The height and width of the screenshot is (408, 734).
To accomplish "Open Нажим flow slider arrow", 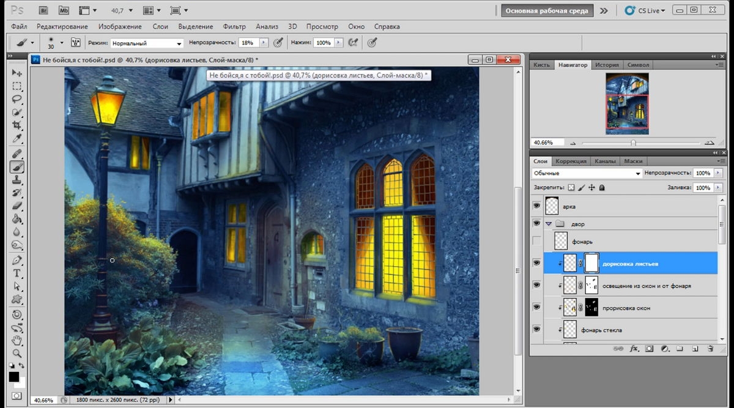I will [337, 43].
